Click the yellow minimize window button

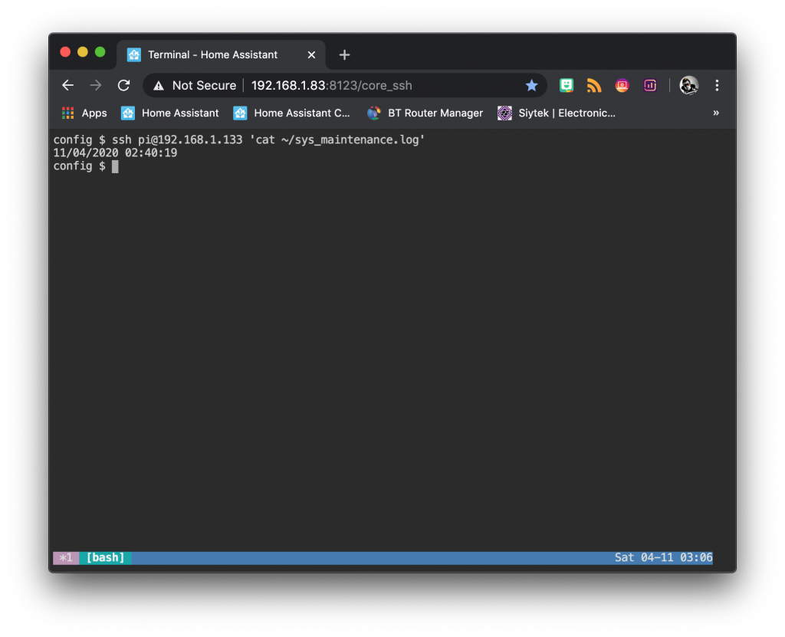point(83,52)
